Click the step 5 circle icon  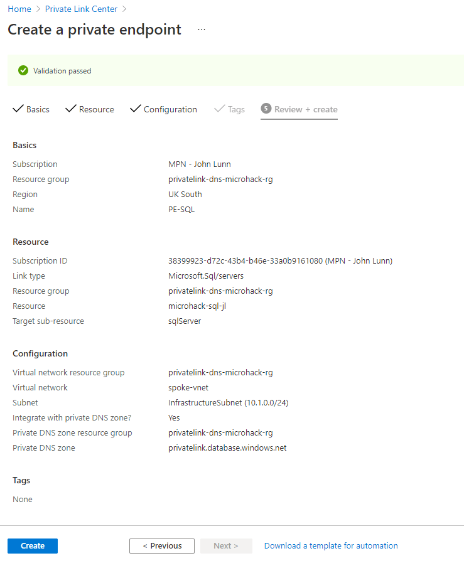[x=266, y=109]
